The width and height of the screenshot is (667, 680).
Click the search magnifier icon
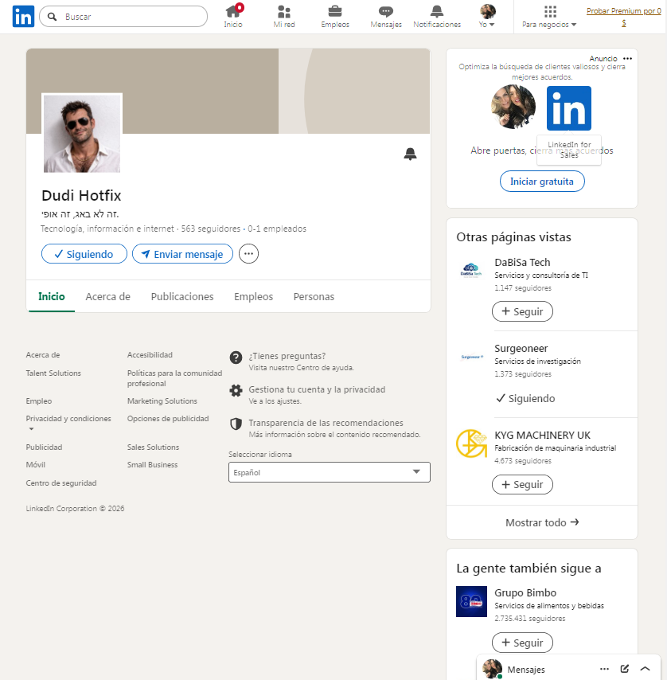click(x=52, y=17)
